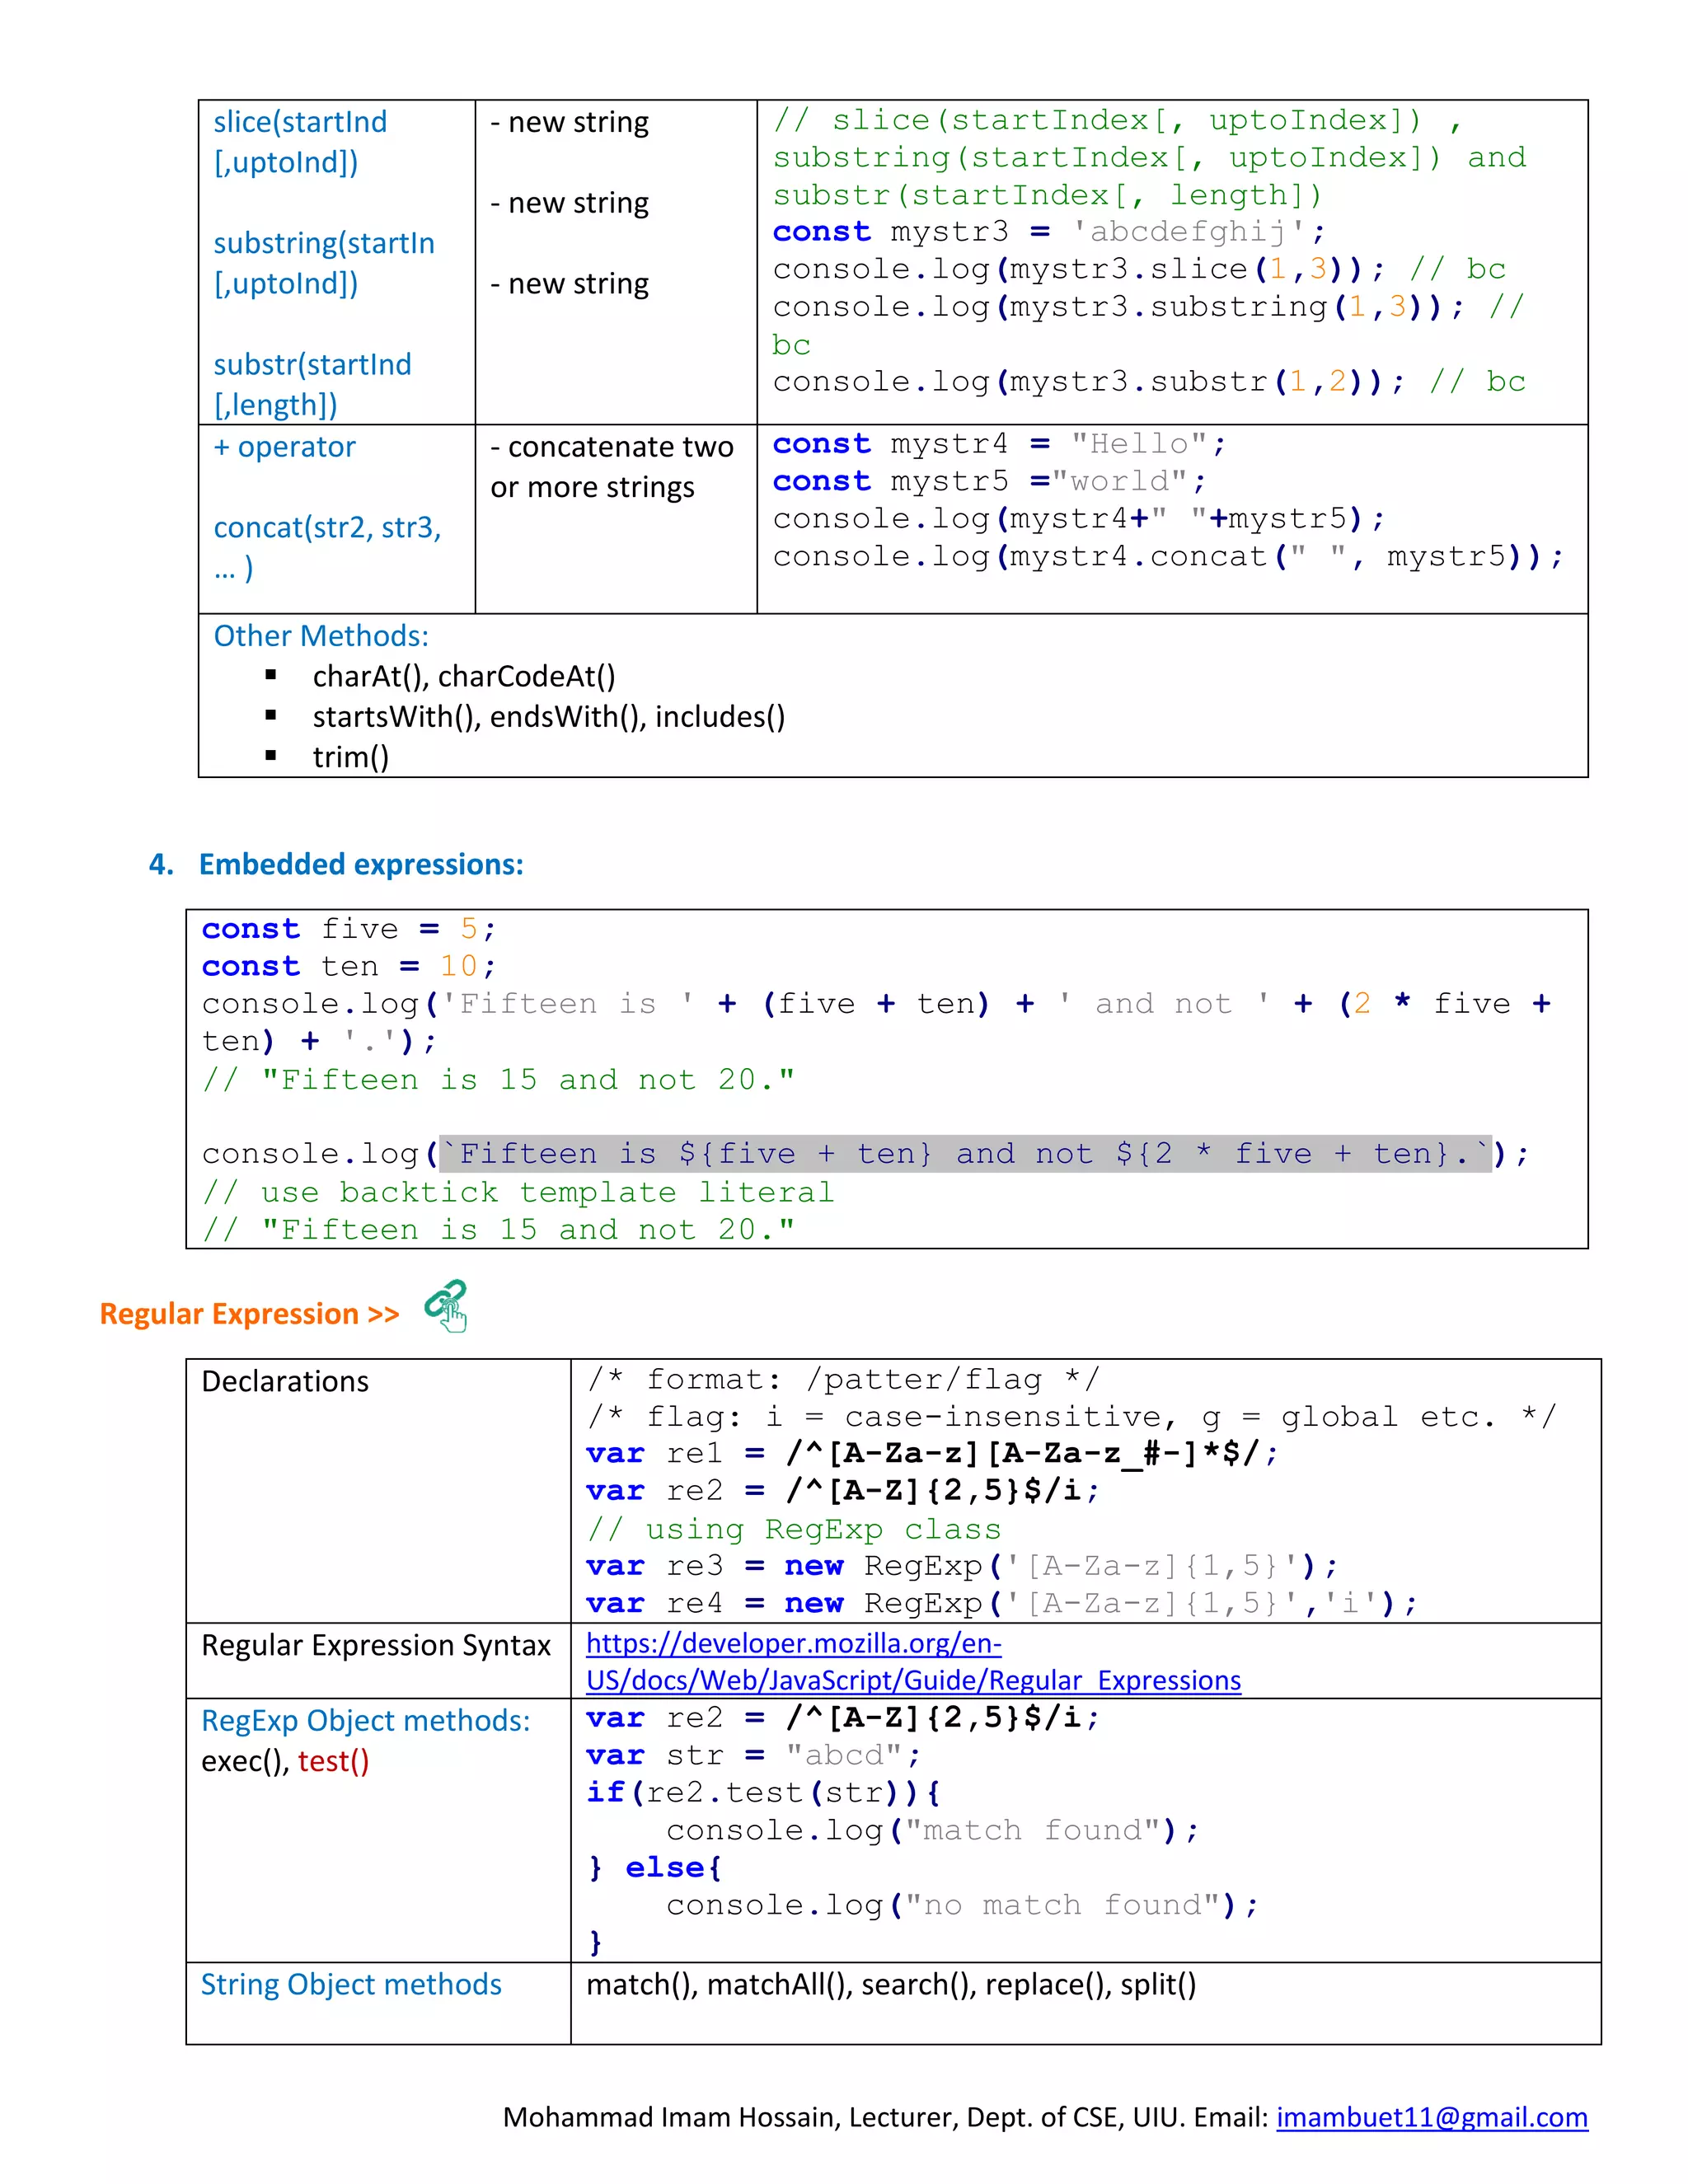Click the code line 'const mystr4 = "Hello";'
The width and height of the screenshot is (1688, 2184).
(x=999, y=444)
